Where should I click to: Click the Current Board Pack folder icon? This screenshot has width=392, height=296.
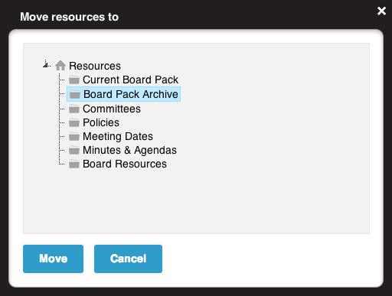pyautogui.click(x=74, y=80)
